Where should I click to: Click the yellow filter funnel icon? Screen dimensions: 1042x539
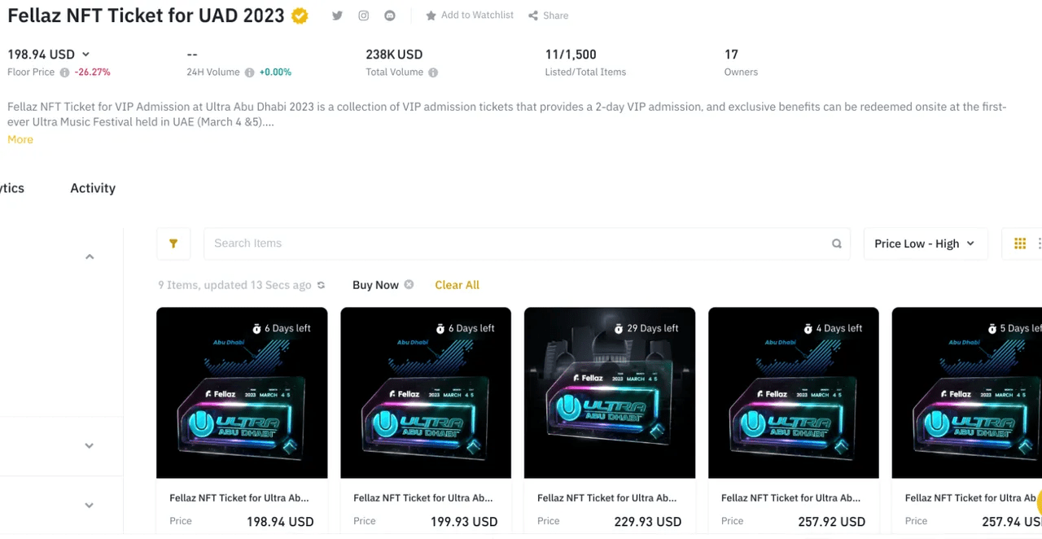[x=173, y=243]
